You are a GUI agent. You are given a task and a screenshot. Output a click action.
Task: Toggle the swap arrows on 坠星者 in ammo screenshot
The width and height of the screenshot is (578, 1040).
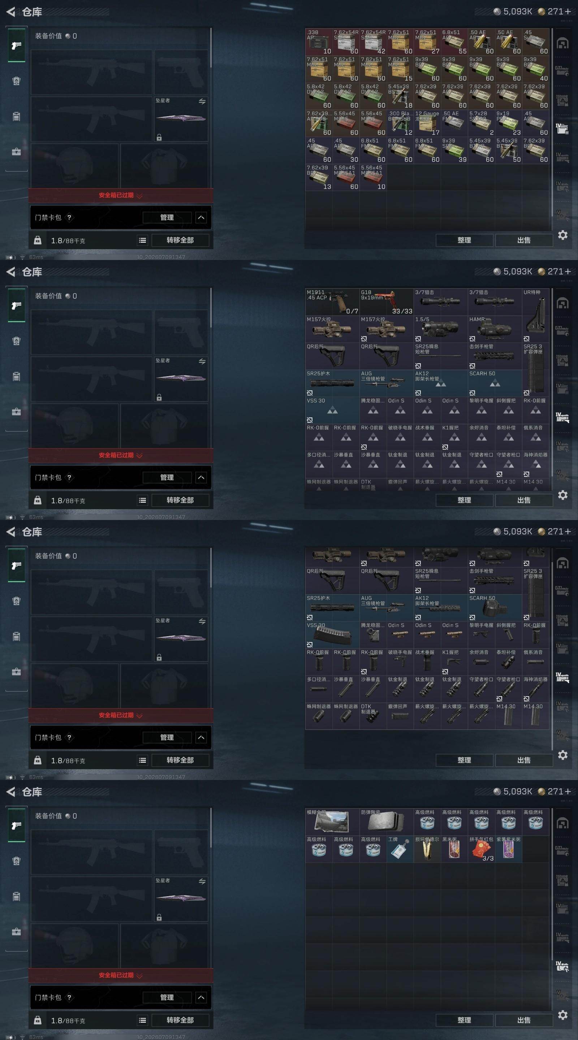click(x=202, y=101)
